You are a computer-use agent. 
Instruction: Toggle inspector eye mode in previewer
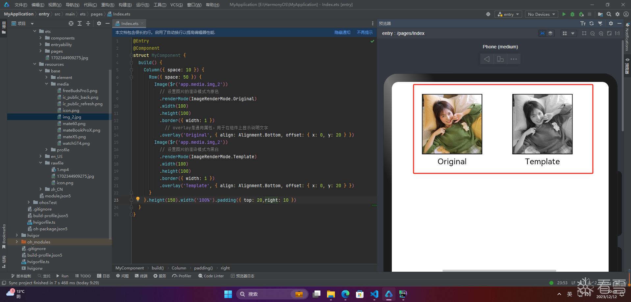543,33
